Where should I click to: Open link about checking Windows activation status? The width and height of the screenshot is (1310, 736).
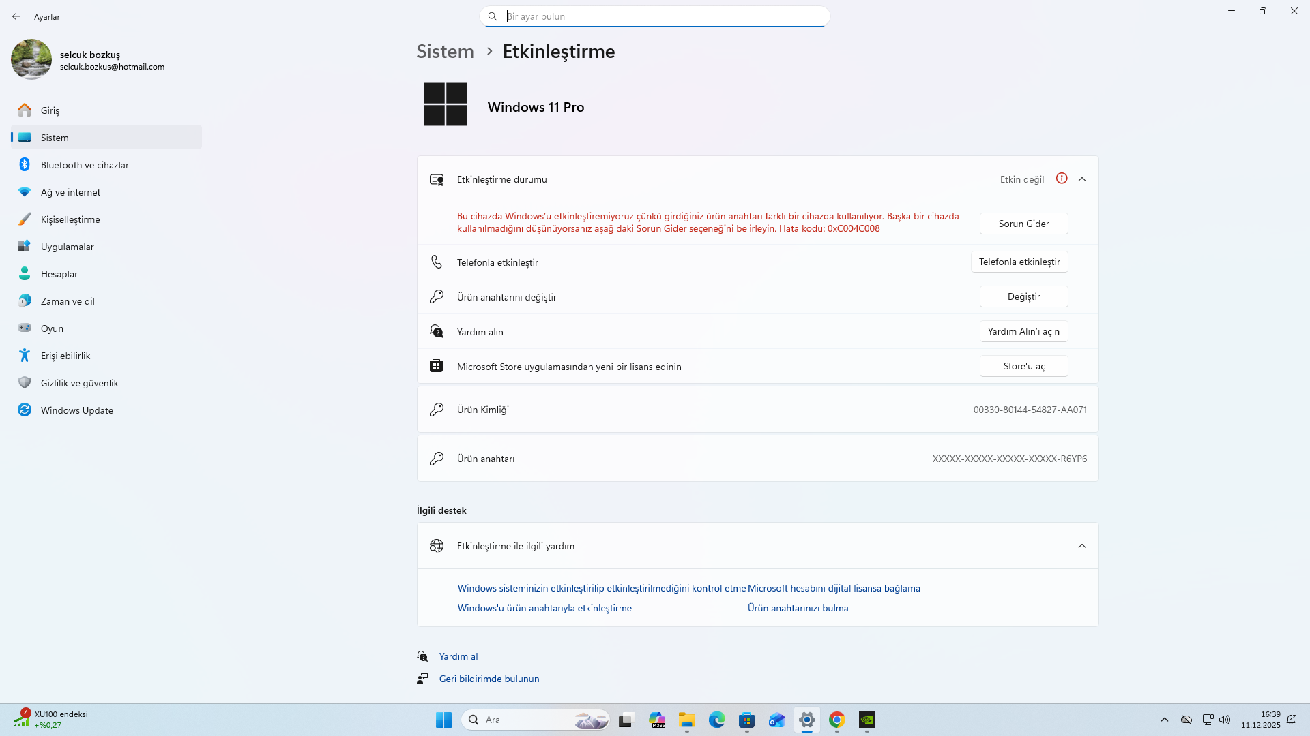point(602,588)
